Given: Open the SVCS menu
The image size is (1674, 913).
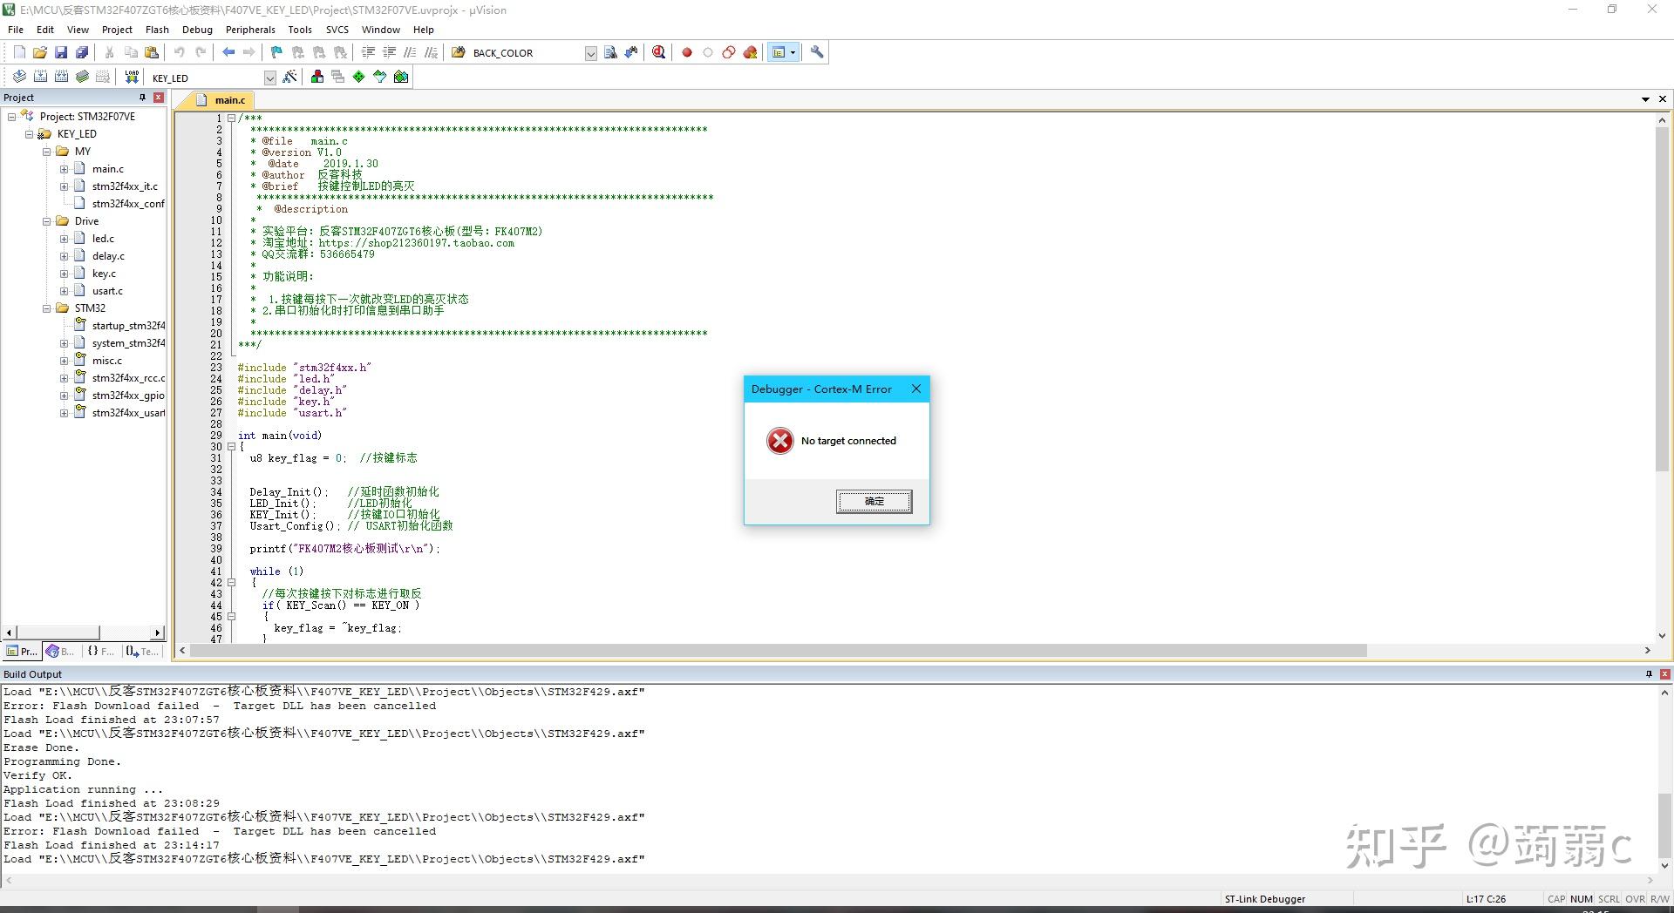Looking at the screenshot, I should pyautogui.click(x=337, y=29).
